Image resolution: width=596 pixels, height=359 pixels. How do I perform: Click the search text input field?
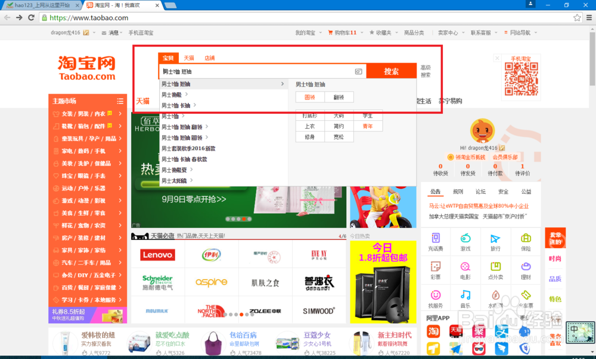click(257, 71)
